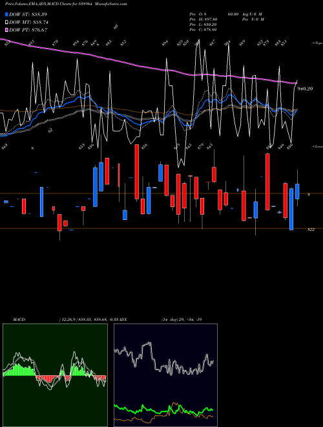Click the 'Pre L: 850.20' value
The image size is (323, 427).
click(x=203, y=25)
